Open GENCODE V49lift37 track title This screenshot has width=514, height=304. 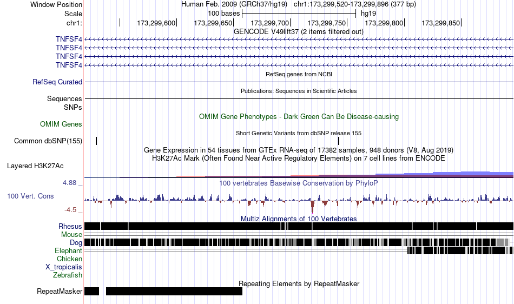coord(298,32)
